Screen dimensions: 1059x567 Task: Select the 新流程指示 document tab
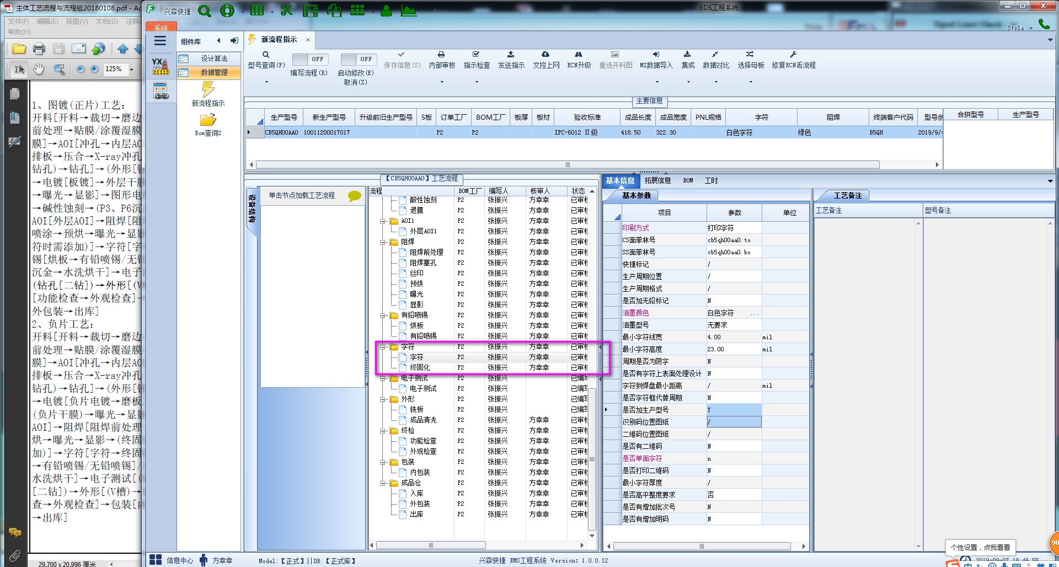279,40
